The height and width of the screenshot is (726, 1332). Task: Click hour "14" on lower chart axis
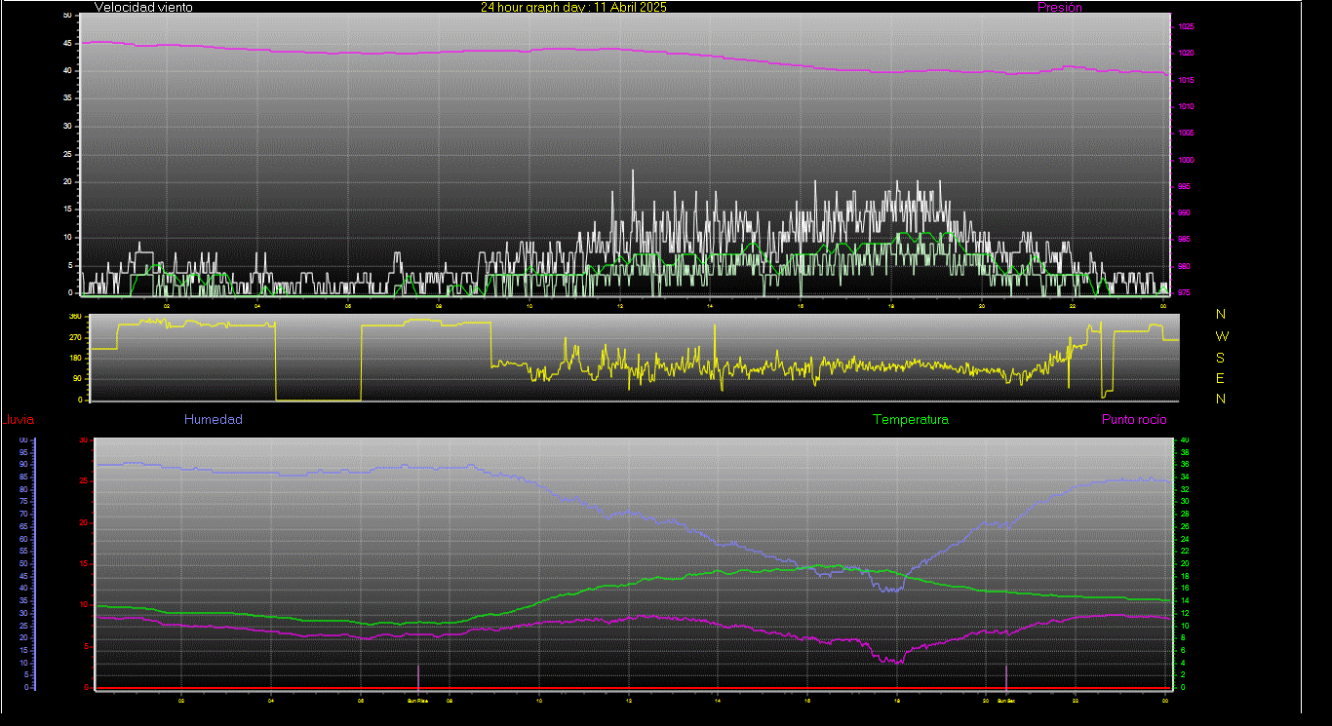[x=718, y=700]
